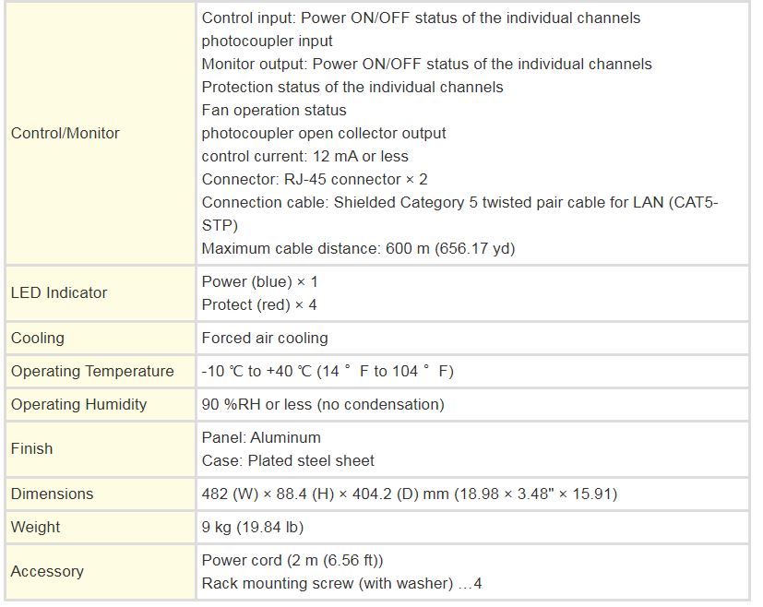Click the Control/Monitor row label

(x=66, y=133)
